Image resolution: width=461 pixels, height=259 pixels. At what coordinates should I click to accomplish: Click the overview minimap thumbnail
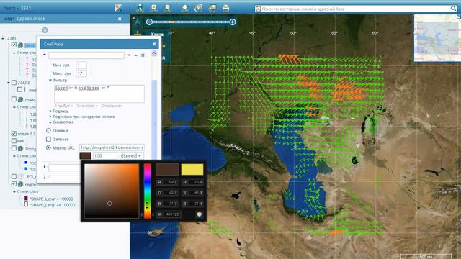[x=437, y=38]
